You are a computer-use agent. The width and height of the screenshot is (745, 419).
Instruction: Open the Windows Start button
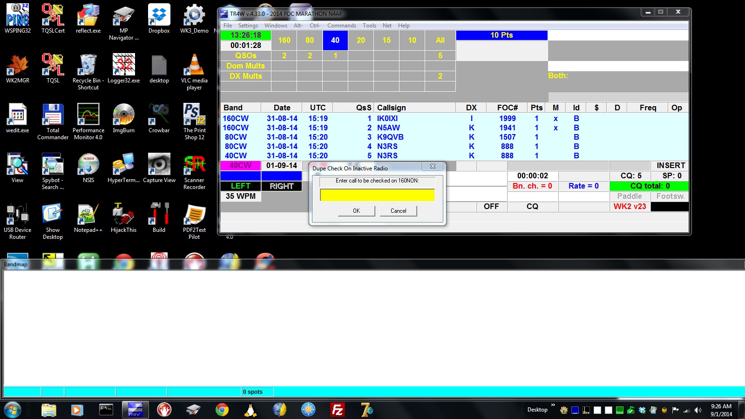pyautogui.click(x=13, y=410)
